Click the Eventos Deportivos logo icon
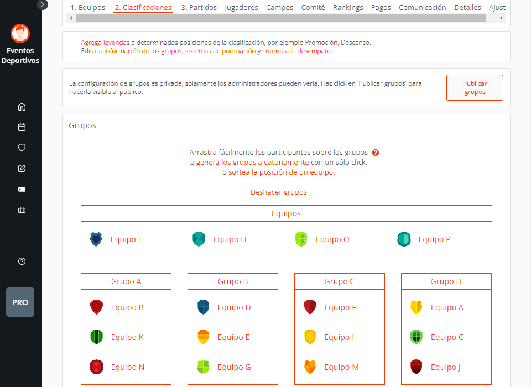 [x=20, y=34]
